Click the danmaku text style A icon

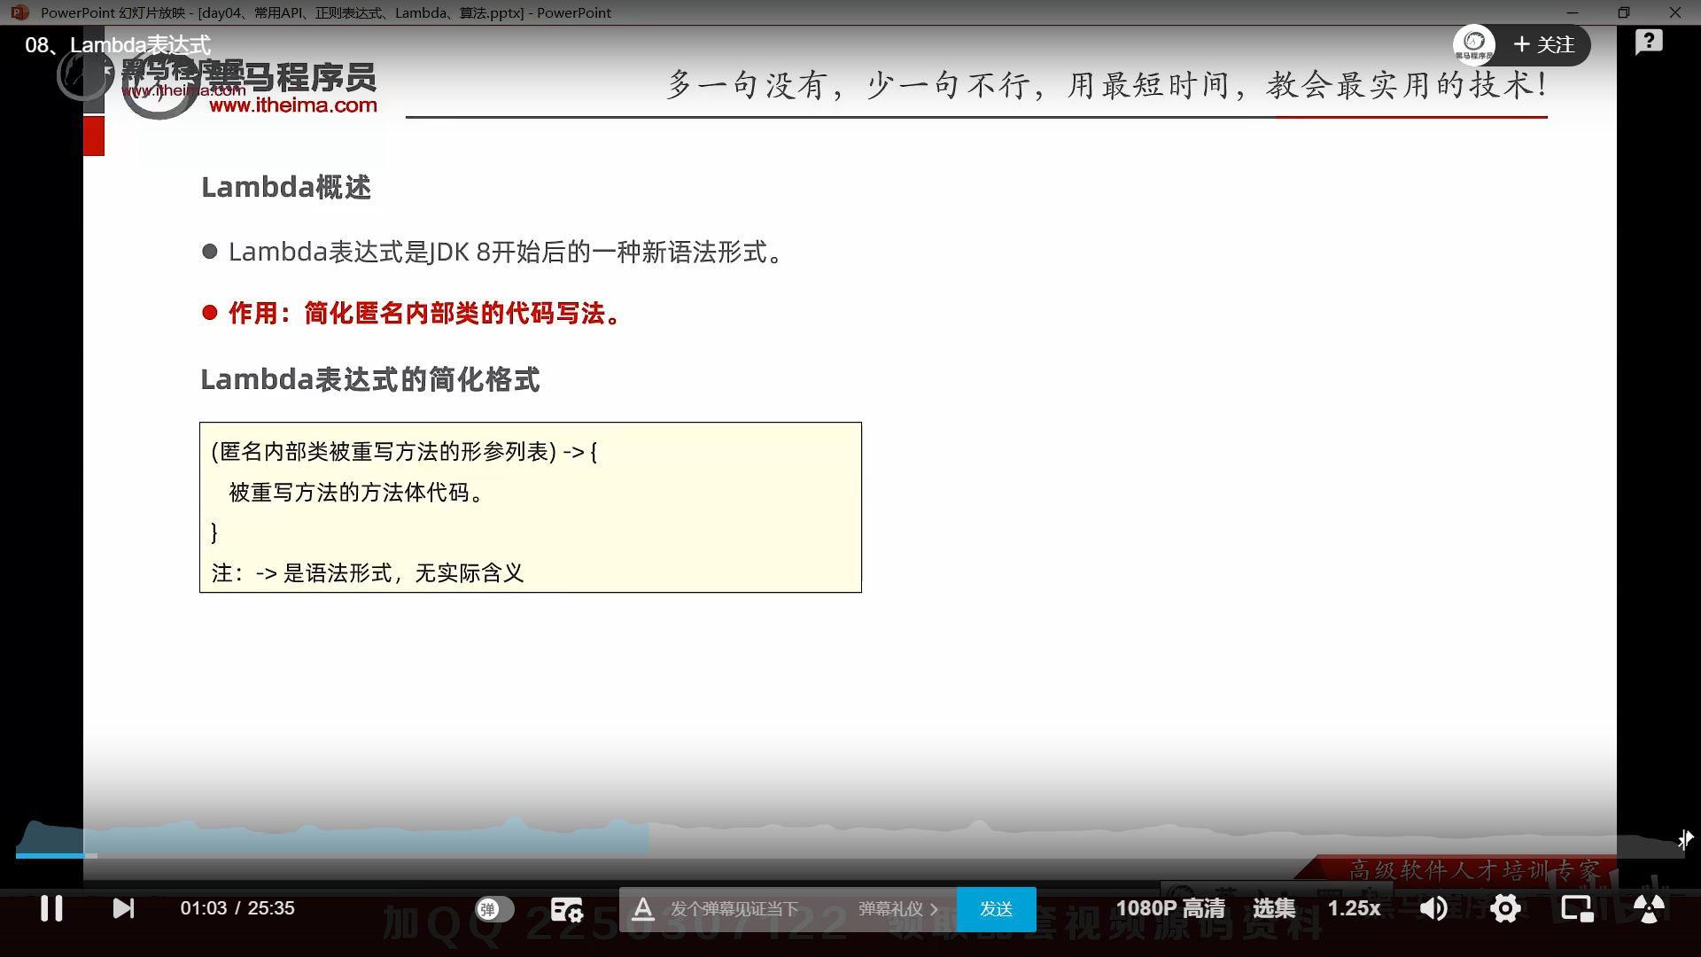[x=643, y=909]
